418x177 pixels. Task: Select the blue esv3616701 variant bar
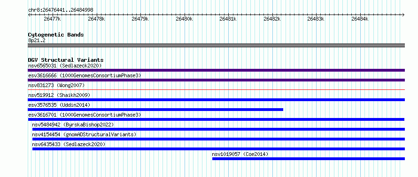[216, 119]
